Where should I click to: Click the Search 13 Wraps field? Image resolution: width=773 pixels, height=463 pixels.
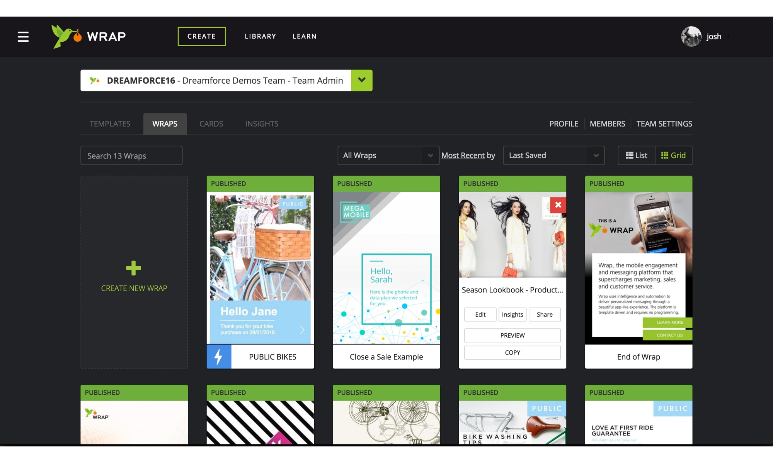[x=131, y=155]
